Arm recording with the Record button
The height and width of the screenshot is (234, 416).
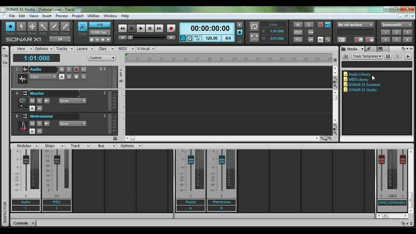tap(171, 29)
